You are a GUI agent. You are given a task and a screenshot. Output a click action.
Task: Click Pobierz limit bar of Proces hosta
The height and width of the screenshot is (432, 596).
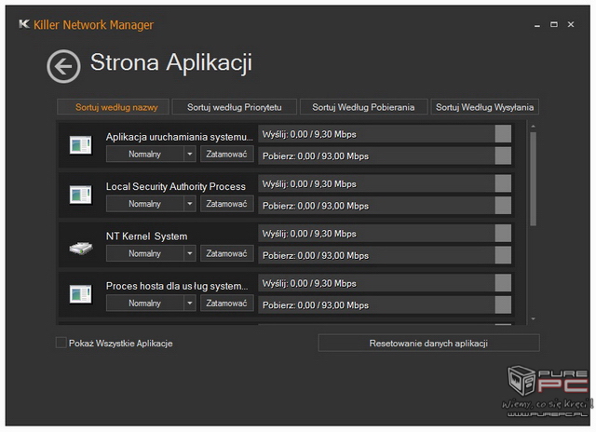[385, 305]
